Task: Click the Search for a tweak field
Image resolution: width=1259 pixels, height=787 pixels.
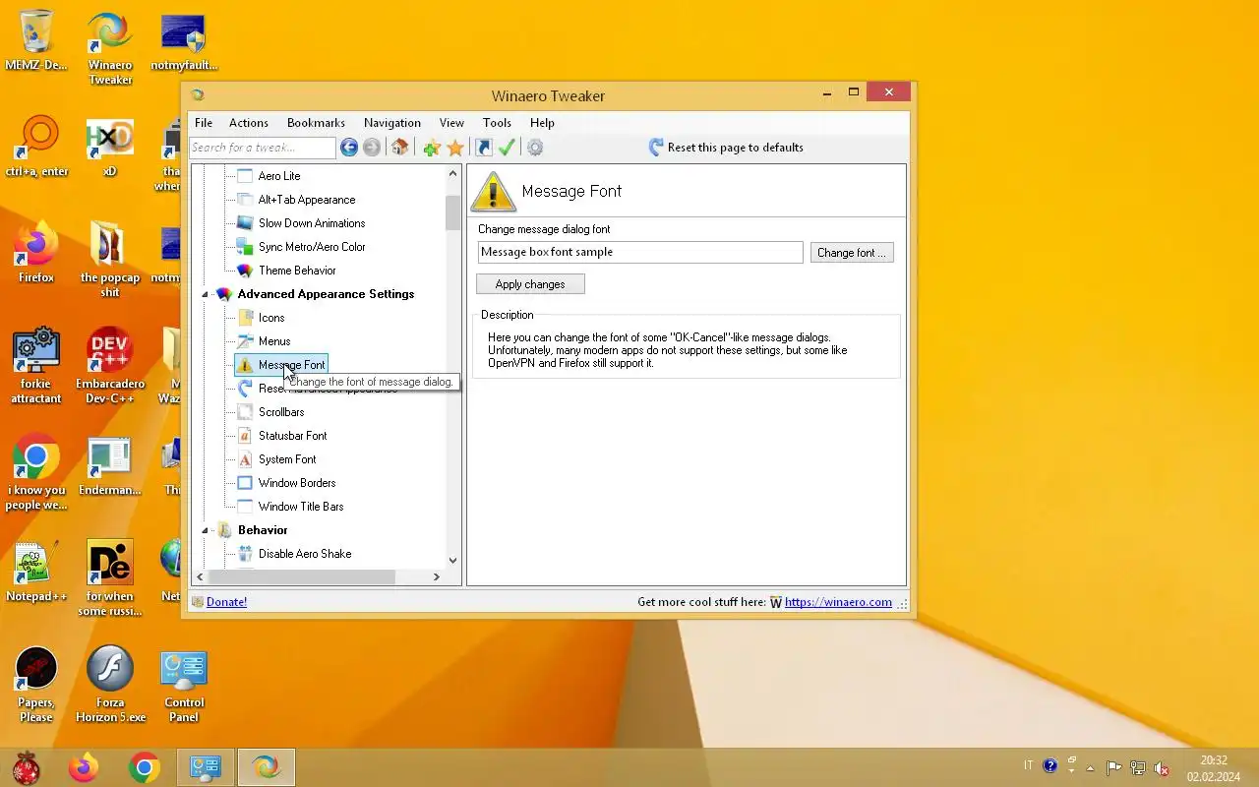Action: click(x=263, y=148)
